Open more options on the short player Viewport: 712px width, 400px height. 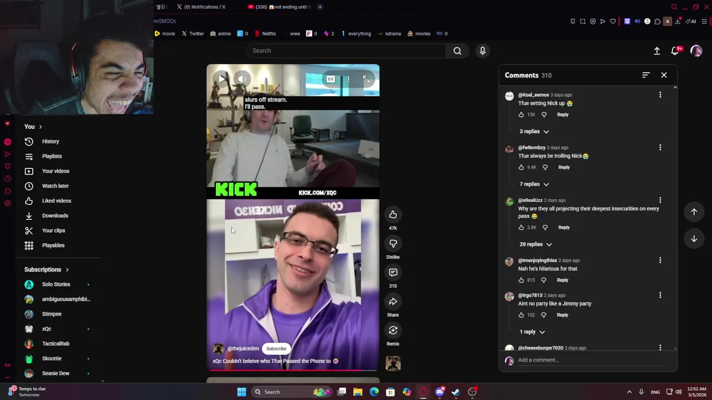[349, 79]
